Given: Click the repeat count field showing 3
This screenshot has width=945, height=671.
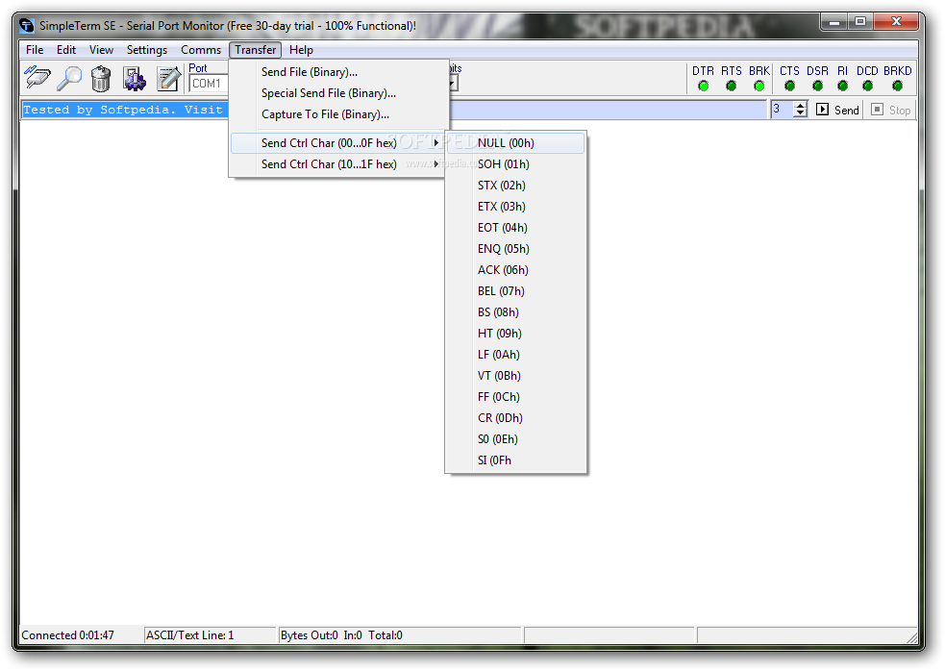Looking at the screenshot, I should pyautogui.click(x=782, y=110).
